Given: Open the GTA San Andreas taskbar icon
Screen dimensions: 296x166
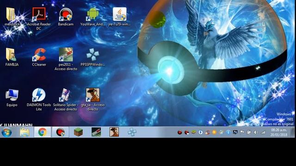Looking at the screenshot, I should pos(114,132).
